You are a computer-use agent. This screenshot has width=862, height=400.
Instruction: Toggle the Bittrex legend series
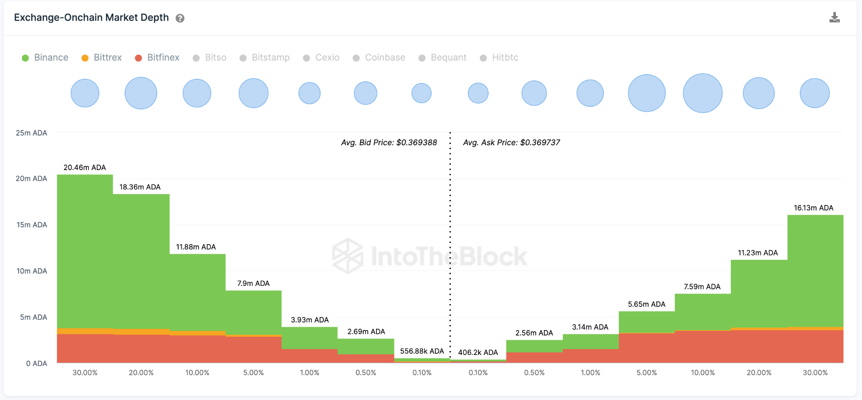tap(101, 58)
